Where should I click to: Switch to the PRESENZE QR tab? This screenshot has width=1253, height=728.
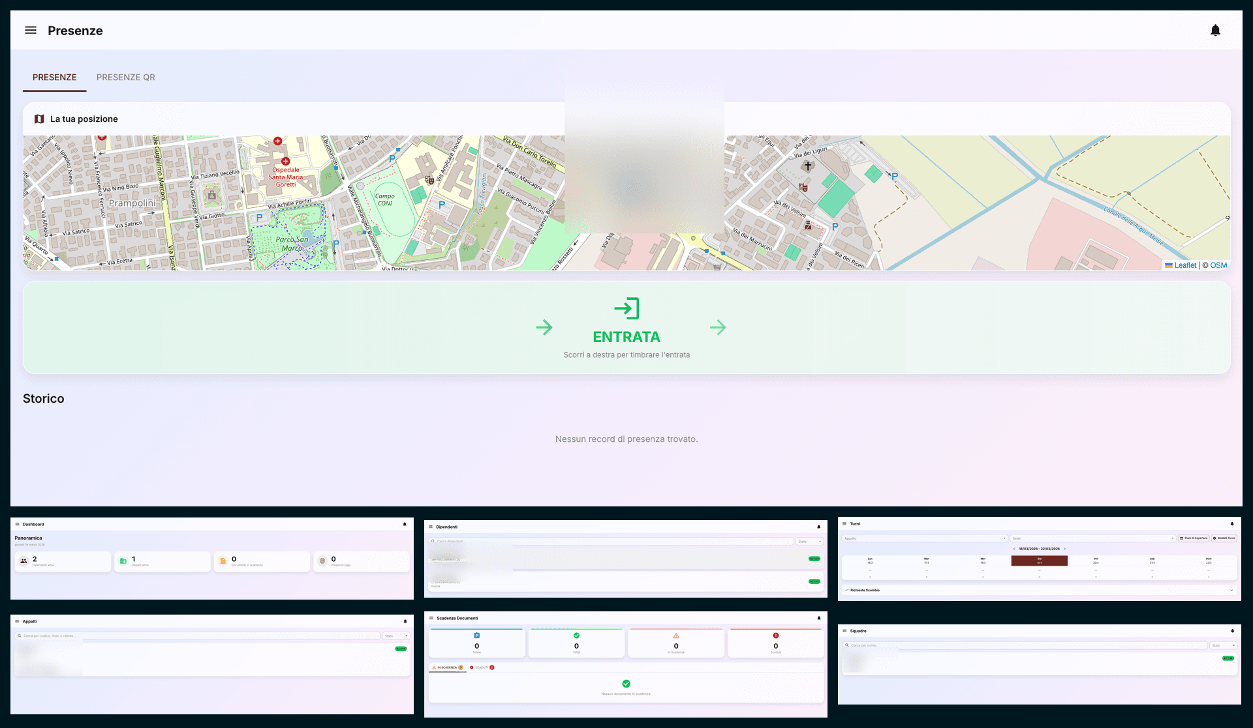126,77
